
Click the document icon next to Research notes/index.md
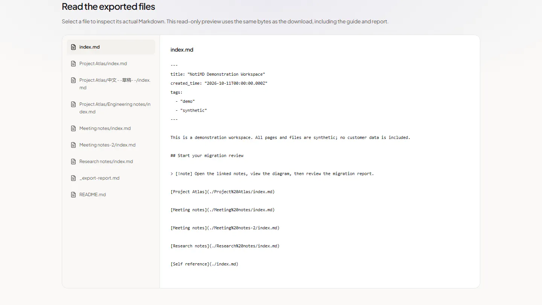[73, 162]
